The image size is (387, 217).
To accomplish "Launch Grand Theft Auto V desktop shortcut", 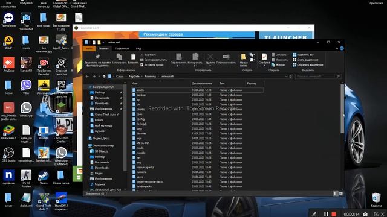I will (x=44, y=201).
